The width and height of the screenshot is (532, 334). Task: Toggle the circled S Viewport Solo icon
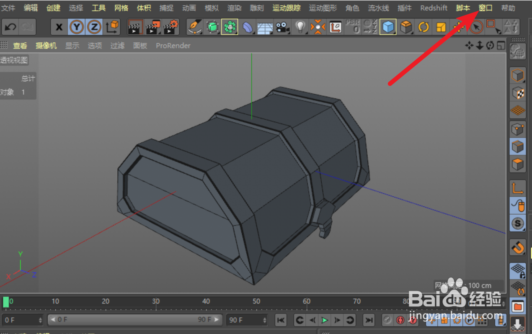pos(518,224)
